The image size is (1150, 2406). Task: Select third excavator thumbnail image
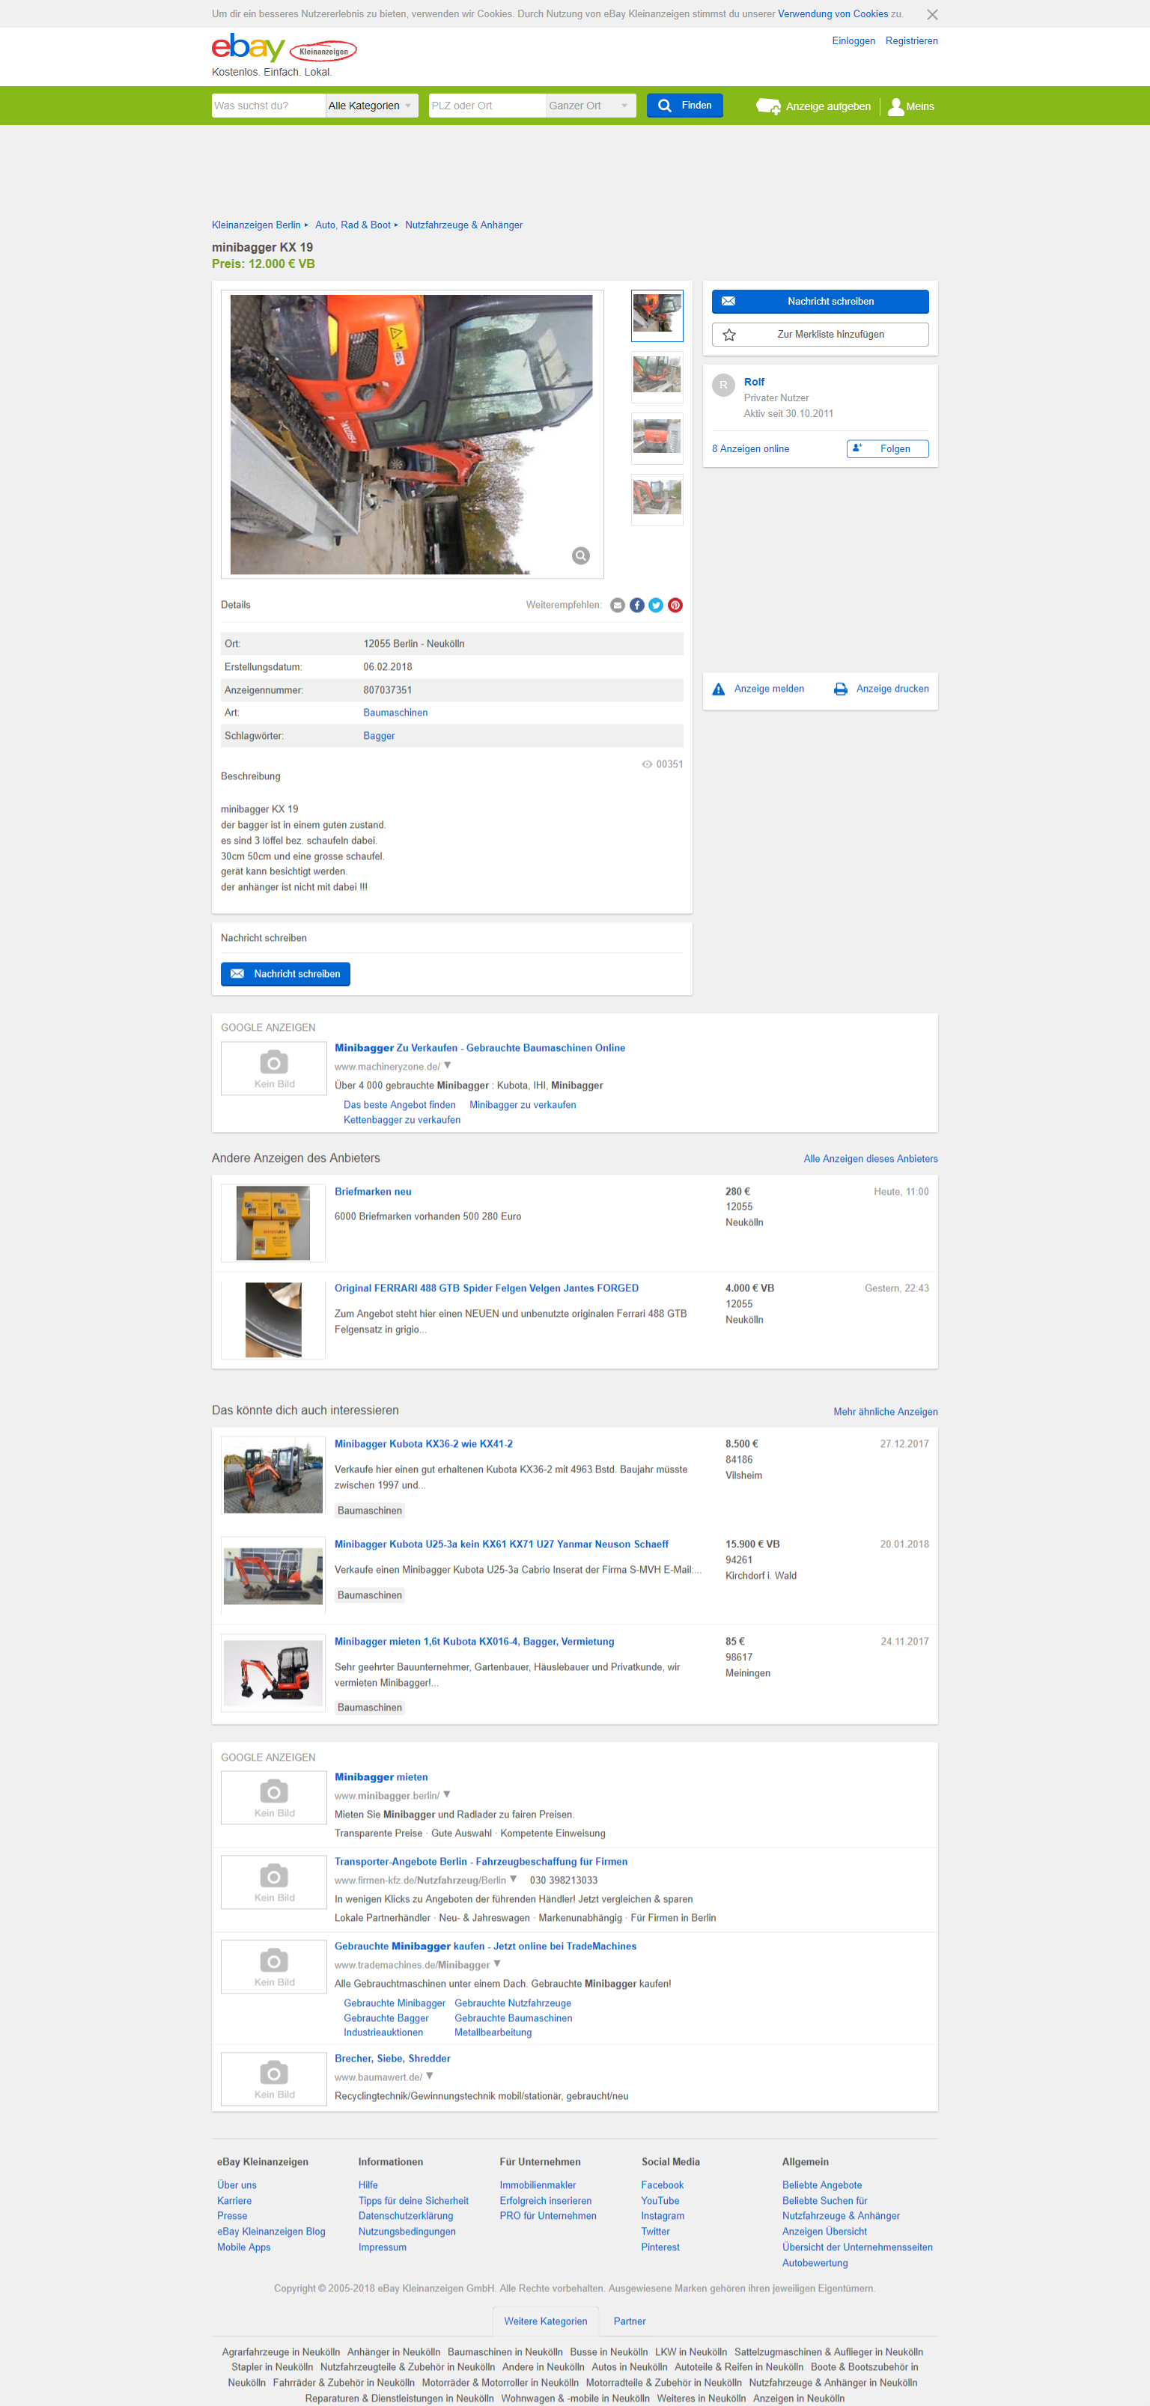(x=657, y=438)
